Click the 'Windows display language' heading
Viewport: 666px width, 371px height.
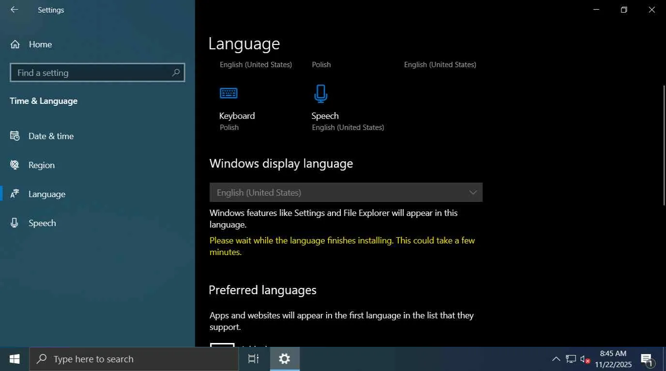click(281, 163)
